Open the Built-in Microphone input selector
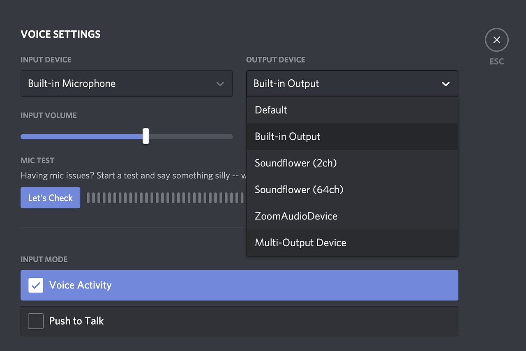526x351 pixels. [x=127, y=83]
